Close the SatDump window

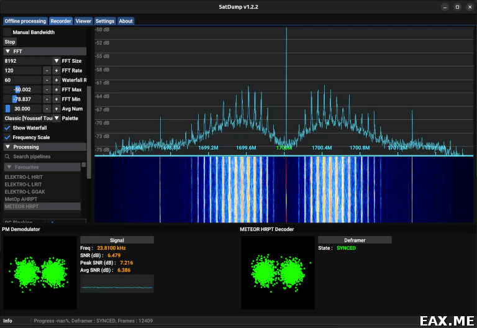point(470,7)
